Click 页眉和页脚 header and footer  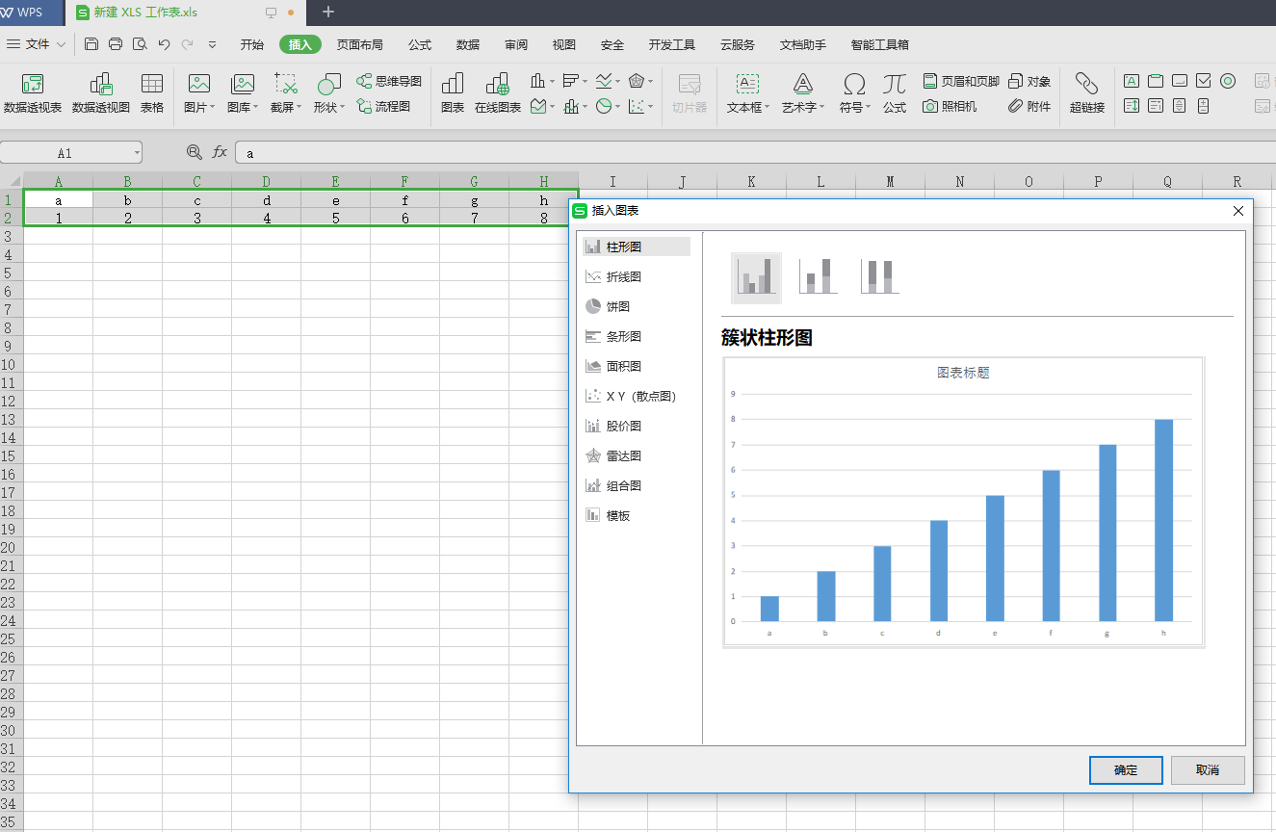[x=961, y=82]
